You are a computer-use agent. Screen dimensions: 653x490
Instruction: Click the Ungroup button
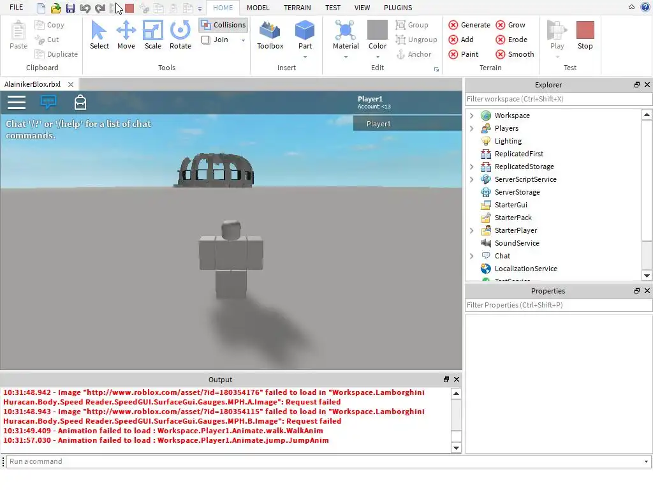pyautogui.click(x=416, y=40)
